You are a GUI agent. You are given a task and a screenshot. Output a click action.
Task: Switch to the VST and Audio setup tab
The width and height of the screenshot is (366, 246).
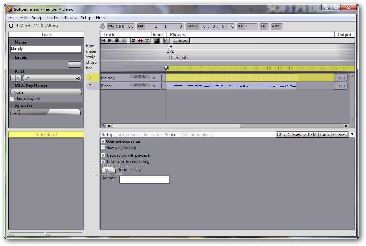click(194, 135)
